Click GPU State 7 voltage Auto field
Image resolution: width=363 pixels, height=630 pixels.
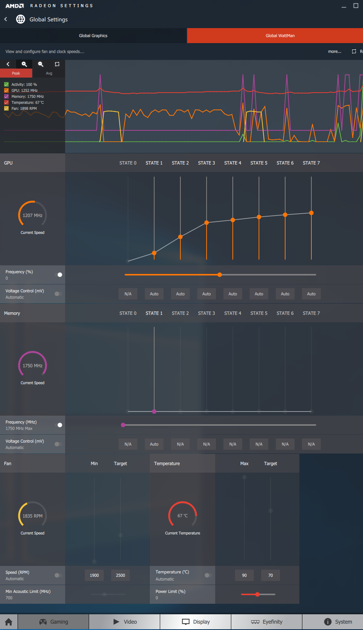[311, 294]
